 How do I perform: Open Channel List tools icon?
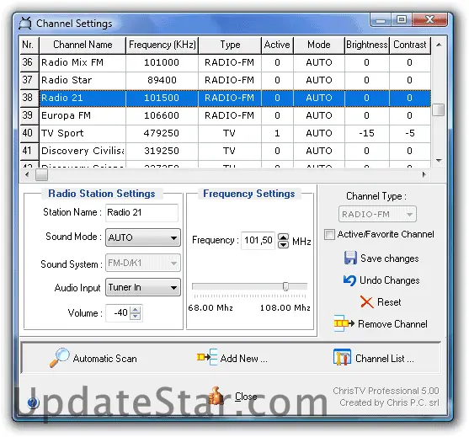point(342,357)
